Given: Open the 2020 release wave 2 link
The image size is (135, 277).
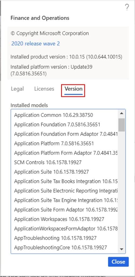Looking at the screenshot, I should pyautogui.click(x=36, y=44).
